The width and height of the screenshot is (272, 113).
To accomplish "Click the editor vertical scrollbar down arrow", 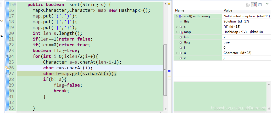I will tap(165, 109).
